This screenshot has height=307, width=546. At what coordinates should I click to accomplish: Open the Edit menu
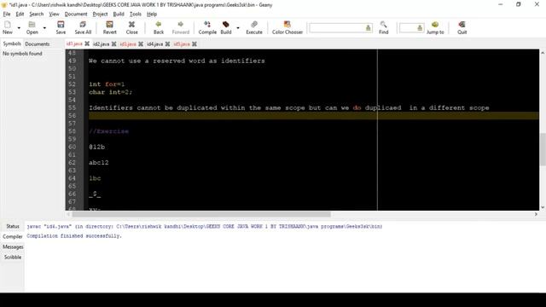(x=20, y=14)
